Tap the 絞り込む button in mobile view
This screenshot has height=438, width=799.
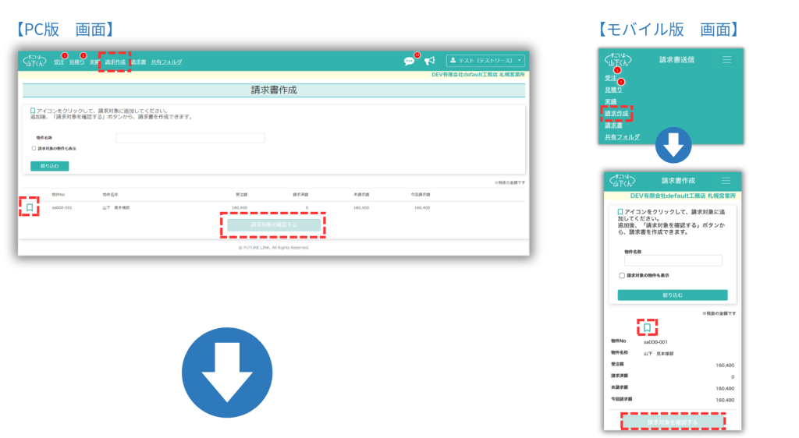coord(672,295)
